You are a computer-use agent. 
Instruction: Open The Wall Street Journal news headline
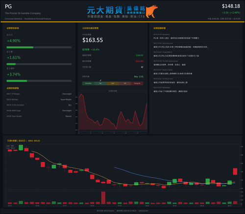tap(170, 65)
